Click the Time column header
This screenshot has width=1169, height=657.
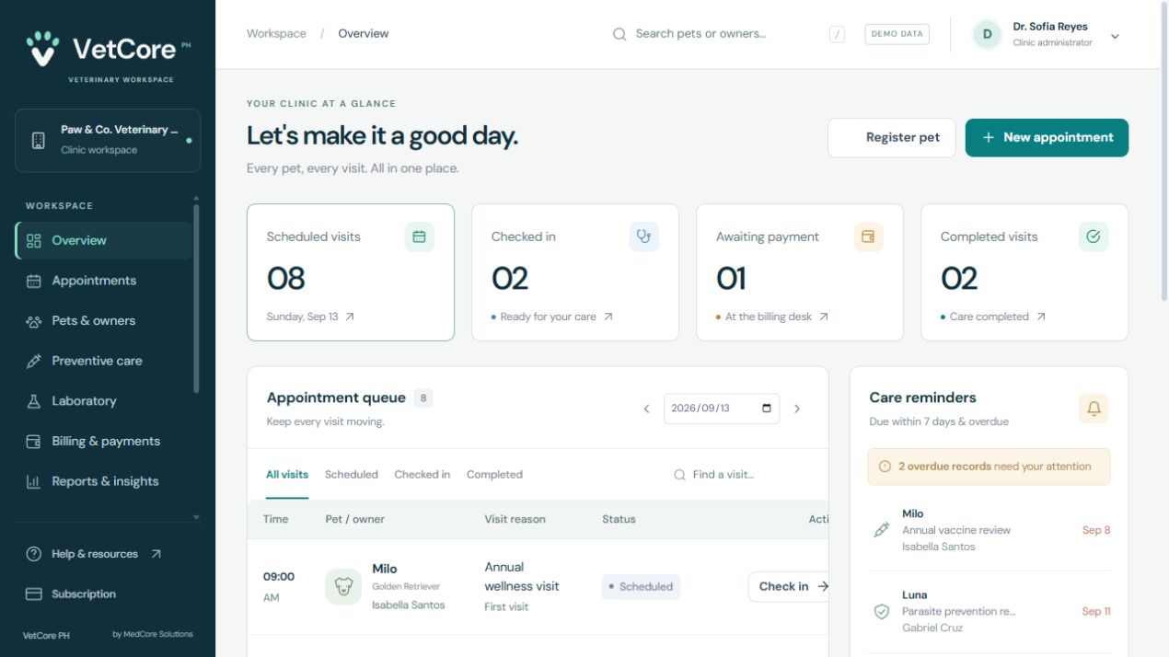(x=276, y=519)
